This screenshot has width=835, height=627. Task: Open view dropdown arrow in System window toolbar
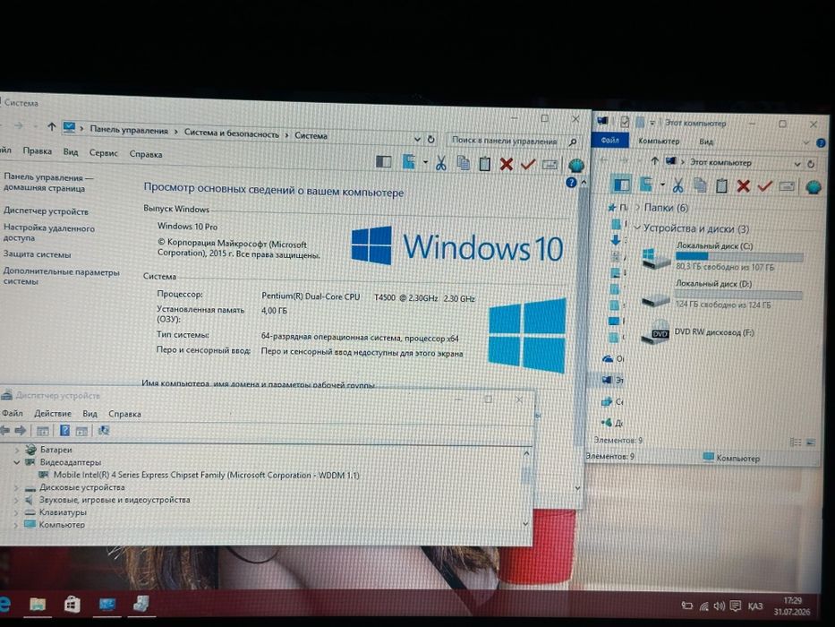[x=425, y=162]
